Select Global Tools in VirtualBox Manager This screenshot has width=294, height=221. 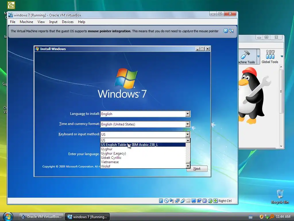pos(270,57)
